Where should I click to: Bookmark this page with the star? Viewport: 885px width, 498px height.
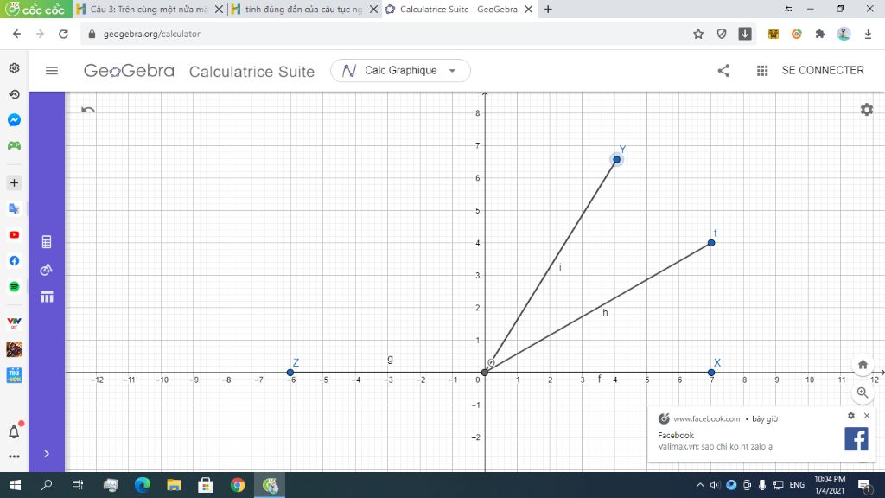698,34
